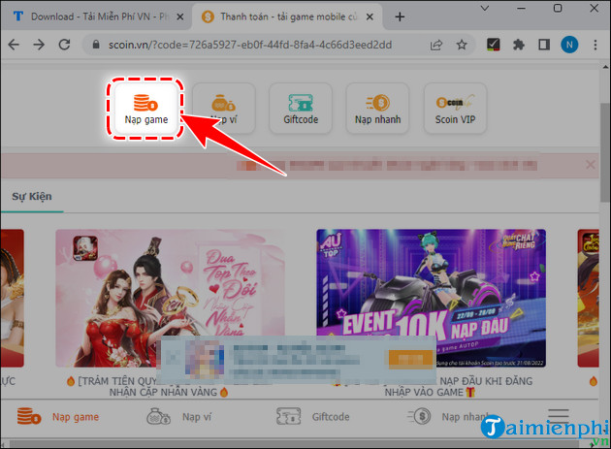Viewport: 611px width, 449px height.
Task: Click the horizontal scrollbar at the bottom
Action: pyautogui.click(x=295, y=443)
